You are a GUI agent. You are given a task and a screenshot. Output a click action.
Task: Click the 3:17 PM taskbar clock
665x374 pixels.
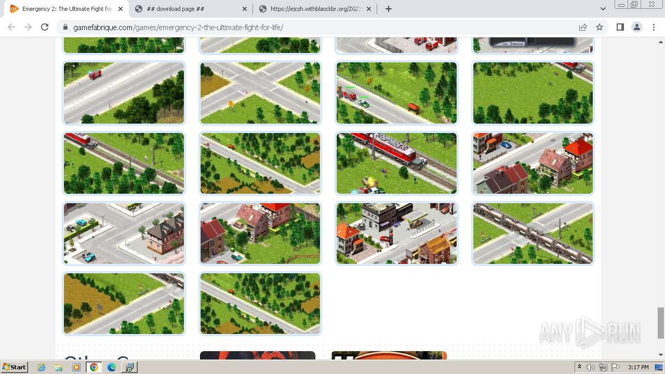click(x=639, y=367)
